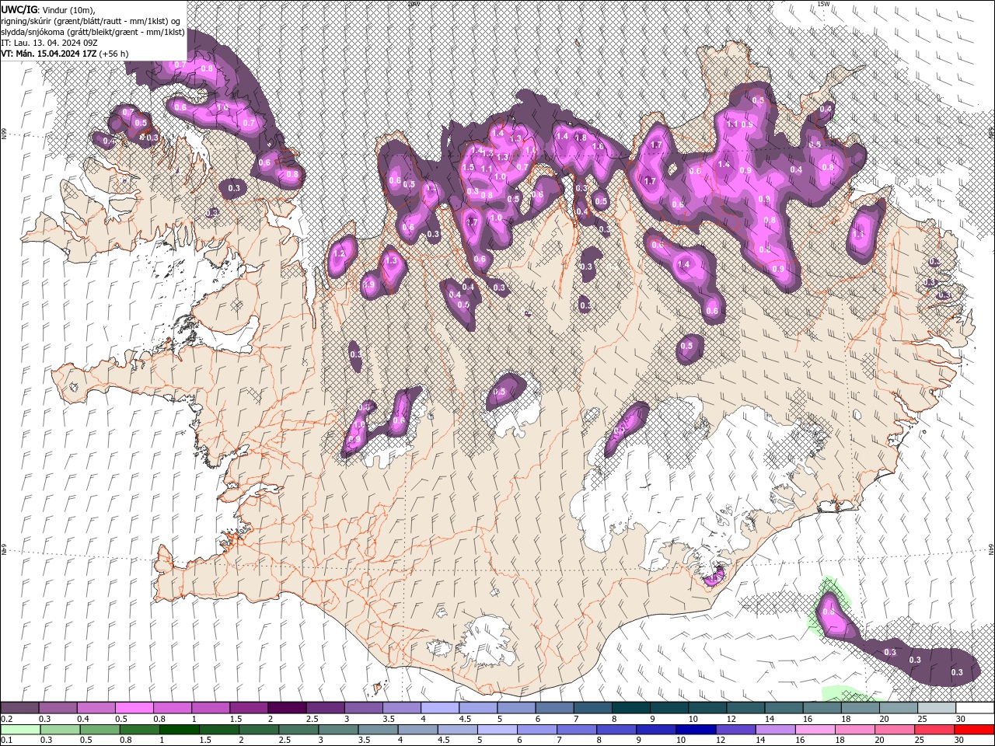Screen dimensions: 995x746
Task: Click the darkest purple snow swatch between 2 and 2.5
Action: 286,708
